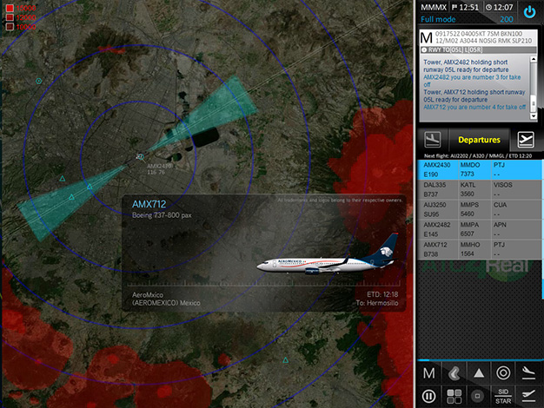
Task: Toggle the triangle waypoints icon
Action: coord(479,373)
